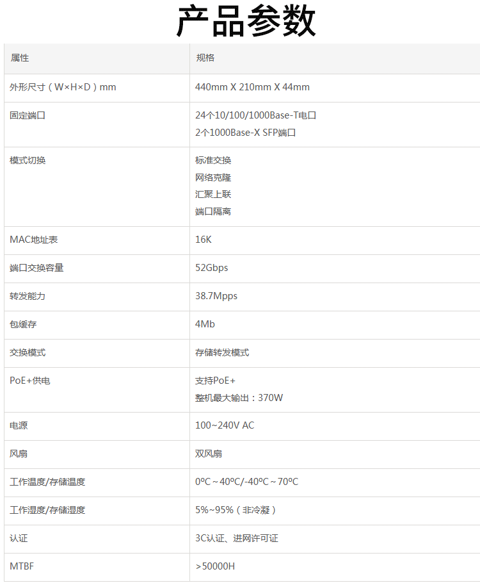Click the 标准交换 mode entry
The image size is (480, 583).
click(213, 161)
